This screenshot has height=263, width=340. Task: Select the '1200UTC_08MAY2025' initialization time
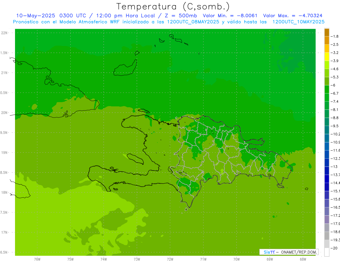[193, 22]
